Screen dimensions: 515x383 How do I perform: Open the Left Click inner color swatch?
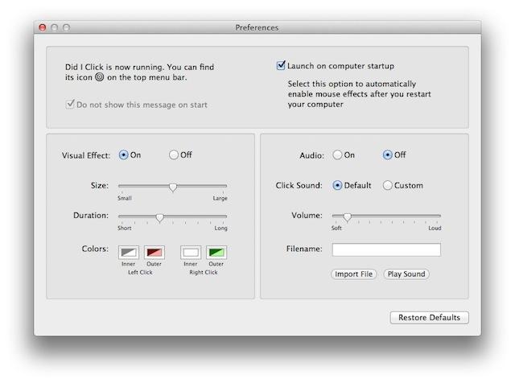point(129,251)
